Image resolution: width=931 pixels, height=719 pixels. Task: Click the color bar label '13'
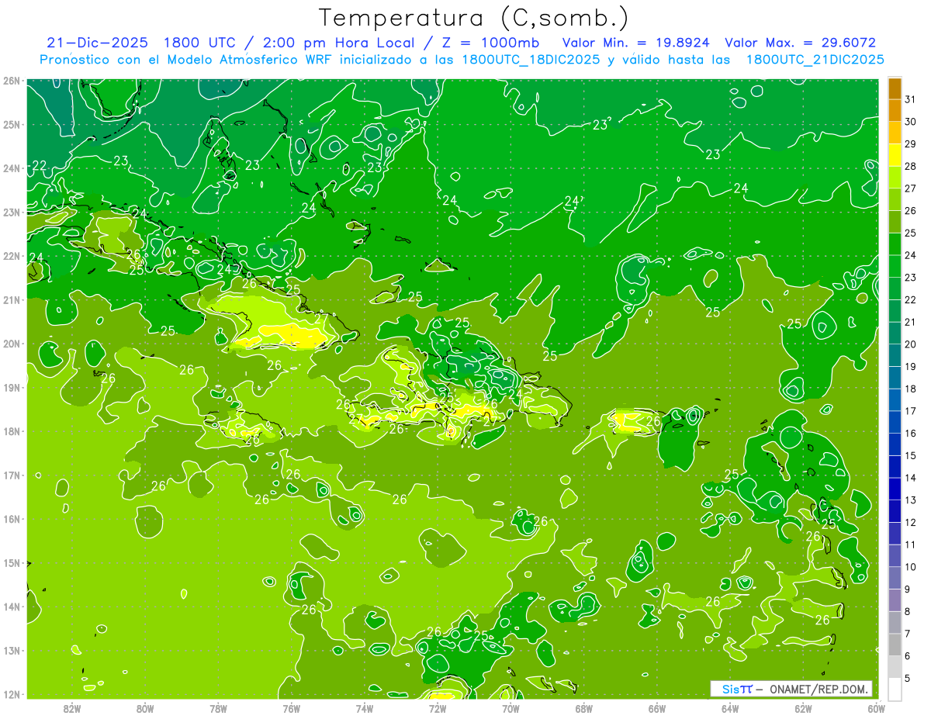click(x=910, y=499)
